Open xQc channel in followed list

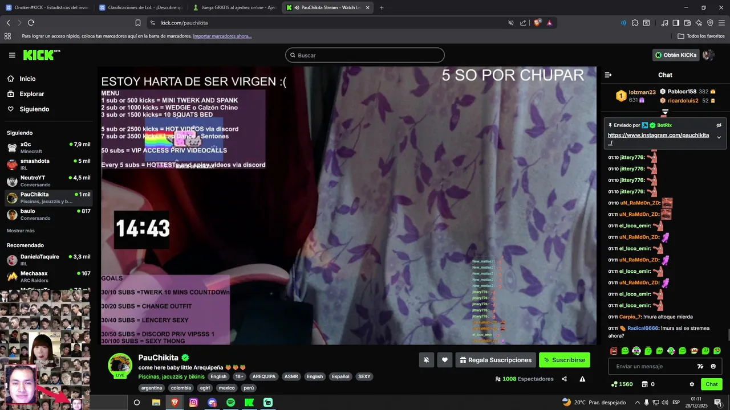point(48,147)
